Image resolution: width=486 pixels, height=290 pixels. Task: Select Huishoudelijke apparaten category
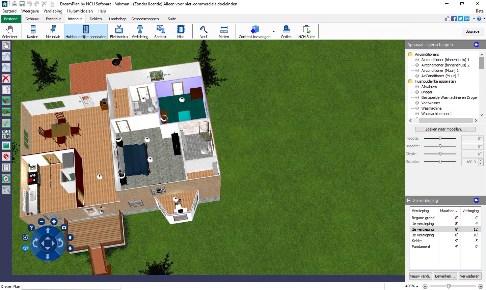86,31
